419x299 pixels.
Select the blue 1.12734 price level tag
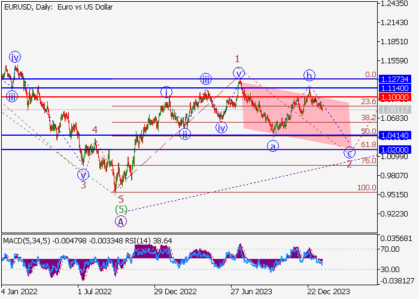click(x=395, y=80)
